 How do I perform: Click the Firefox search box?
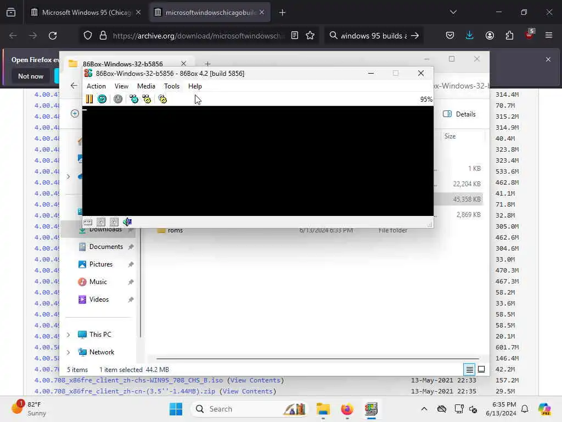click(x=373, y=36)
